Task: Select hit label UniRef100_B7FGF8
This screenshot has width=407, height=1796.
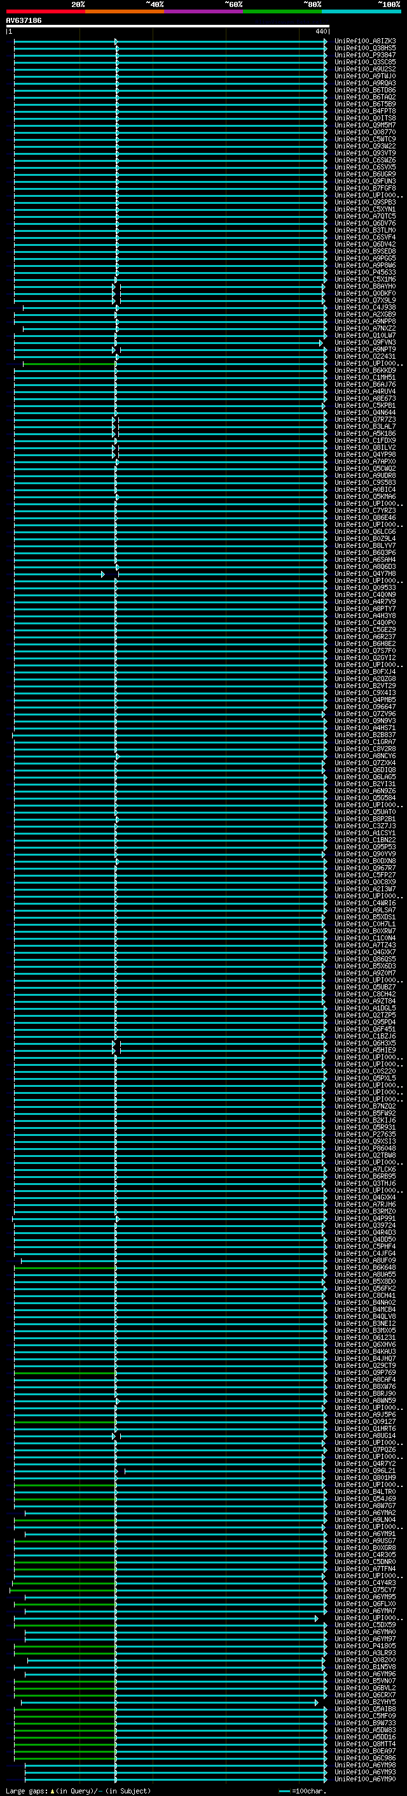Action: click(x=365, y=188)
